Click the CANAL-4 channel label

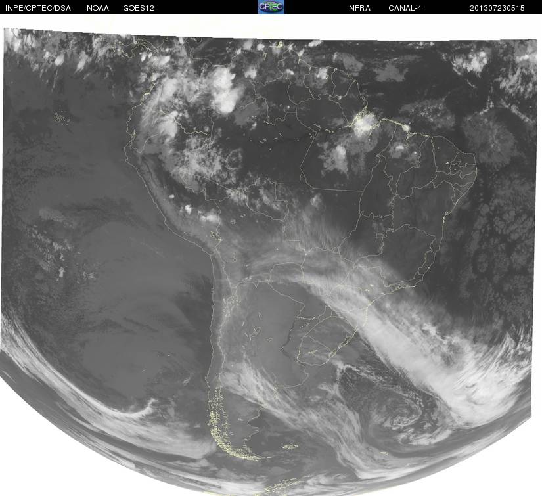pyautogui.click(x=405, y=8)
